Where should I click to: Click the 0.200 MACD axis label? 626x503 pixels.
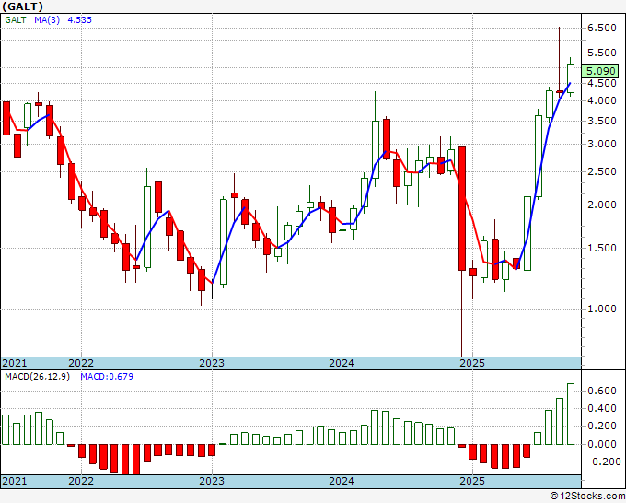pyautogui.click(x=602, y=426)
